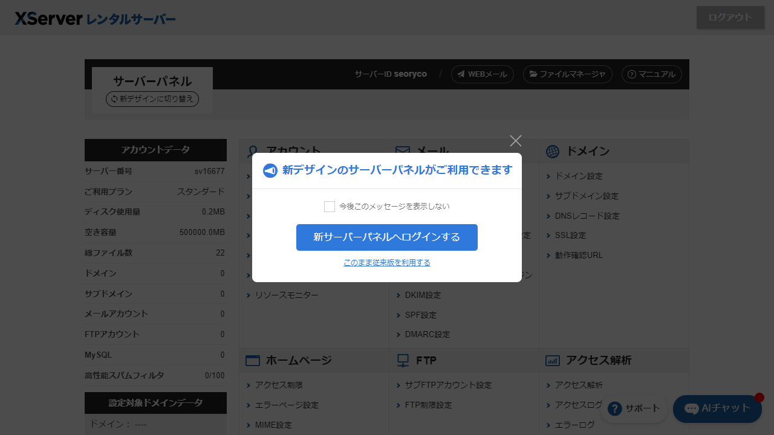Viewport: 774px width, 435px height.
Task: Click the FTP section monitor icon
Action: pos(403,360)
